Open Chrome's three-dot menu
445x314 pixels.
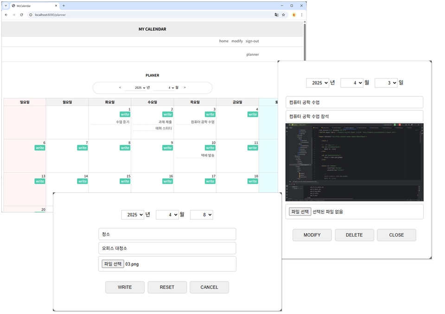(302, 15)
